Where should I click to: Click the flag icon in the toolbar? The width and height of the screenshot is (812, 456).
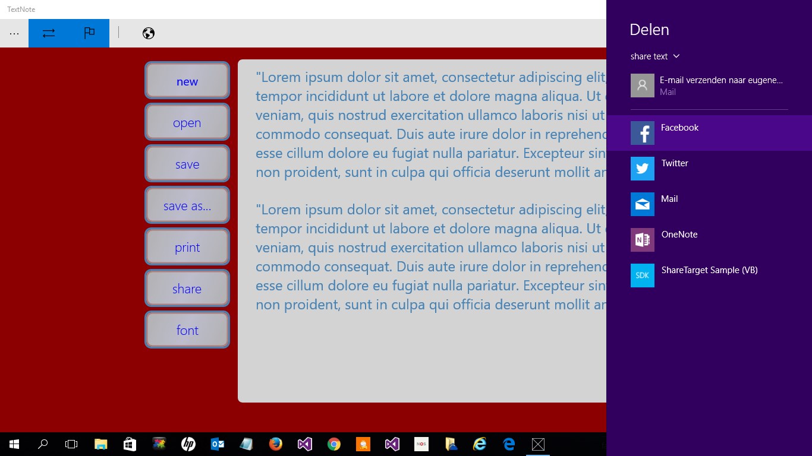pos(90,33)
